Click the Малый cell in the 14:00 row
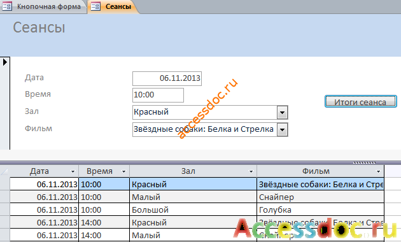Viewport: 401px width, 242px height. (193, 235)
